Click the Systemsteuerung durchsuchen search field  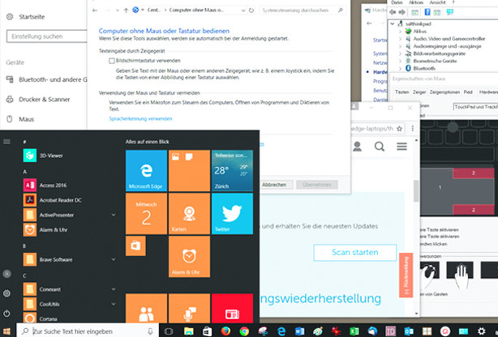(x=302, y=11)
